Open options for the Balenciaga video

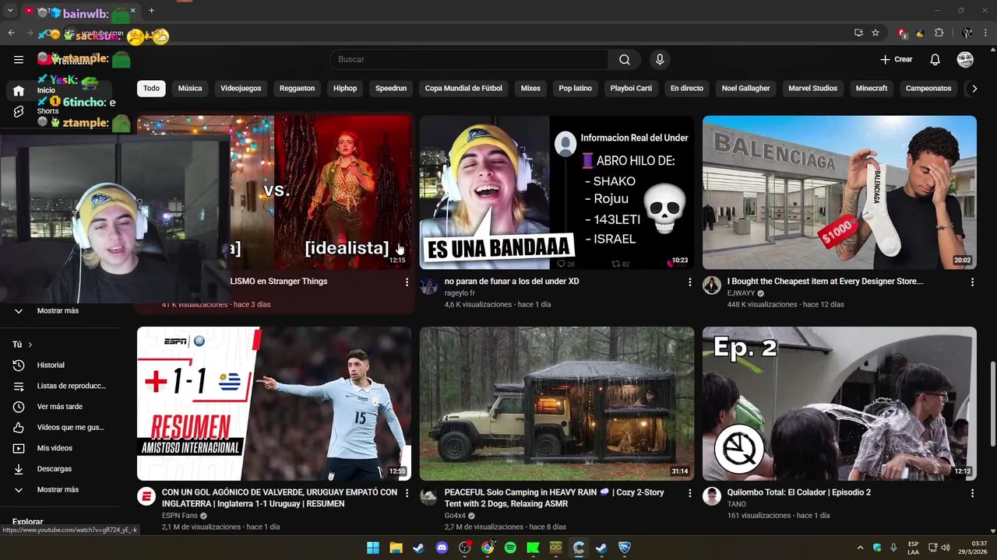coord(972,282)
